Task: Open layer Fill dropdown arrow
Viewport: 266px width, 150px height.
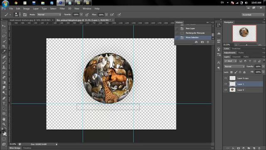Action: click(263, 72)
